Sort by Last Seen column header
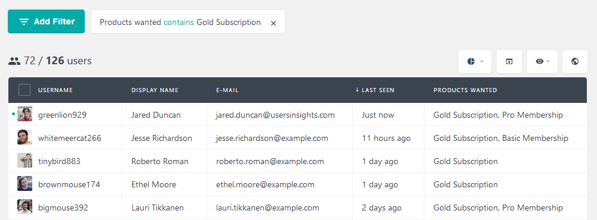The width and height of the screenshot is (597, 220). pos(375,90)
